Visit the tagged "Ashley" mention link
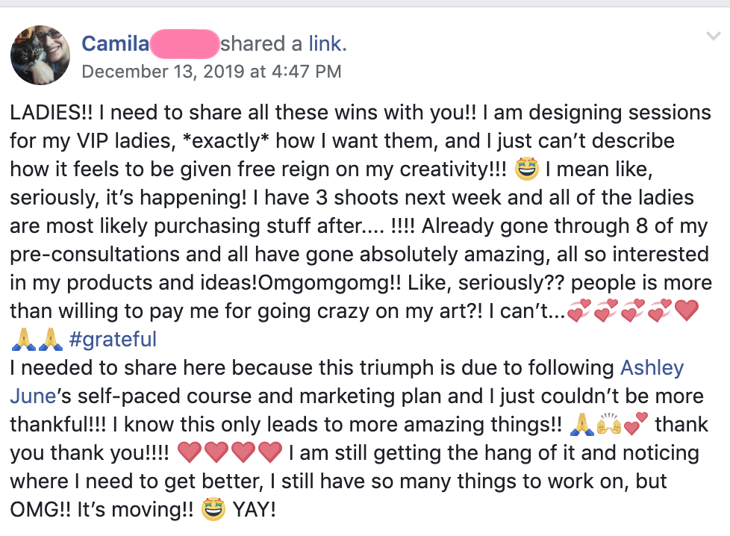 point(652,368)
